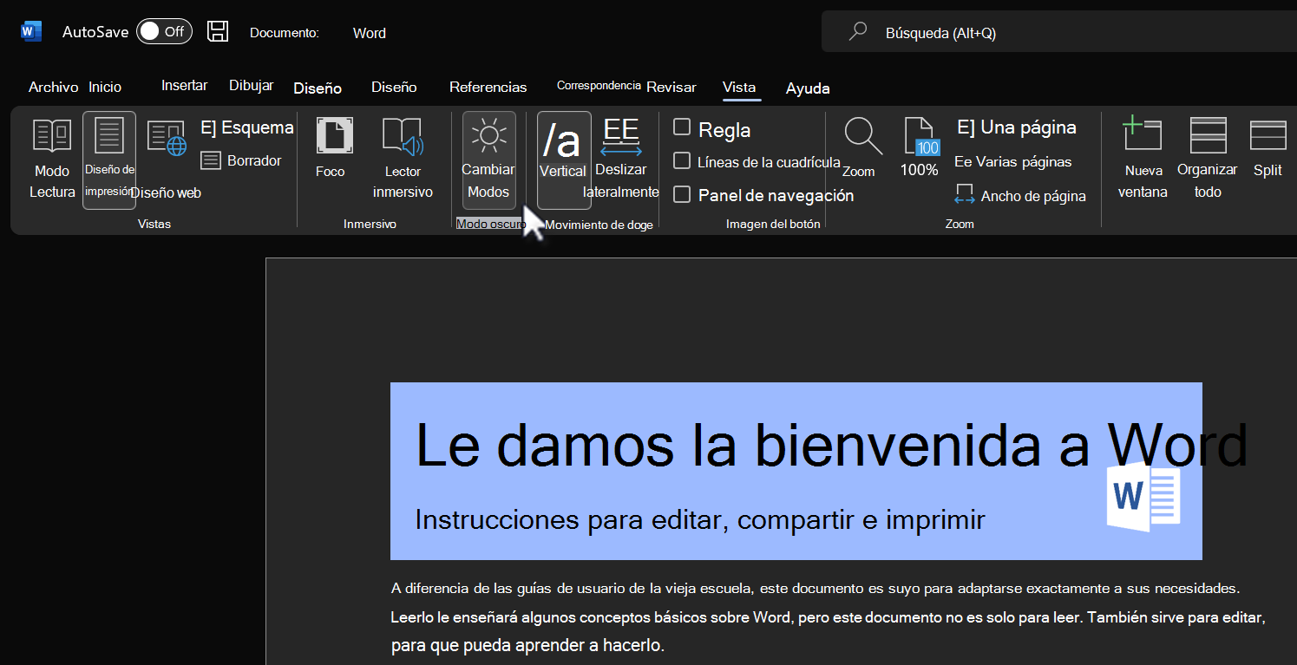Image resolution: width=1297 pixels, height=665 pixels.
Task: Switch to the Insertar tab
Action: click(184, 86)
